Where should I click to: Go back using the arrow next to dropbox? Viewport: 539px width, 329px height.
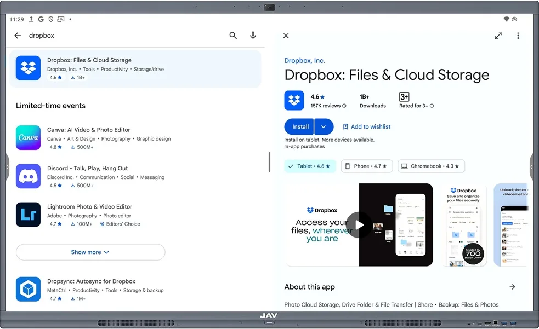coord(17,35)
